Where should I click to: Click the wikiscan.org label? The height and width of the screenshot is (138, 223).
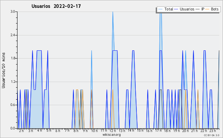point(111,135)
